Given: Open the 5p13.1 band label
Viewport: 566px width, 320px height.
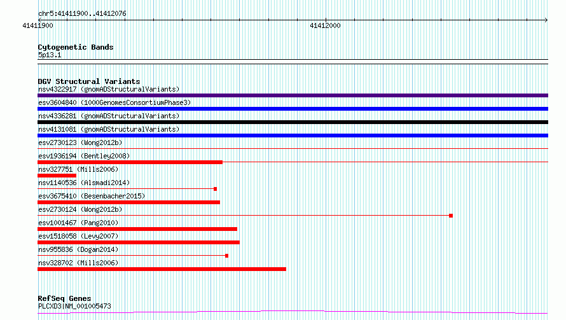Looking at the screenshot, I should tap(50, 55).
